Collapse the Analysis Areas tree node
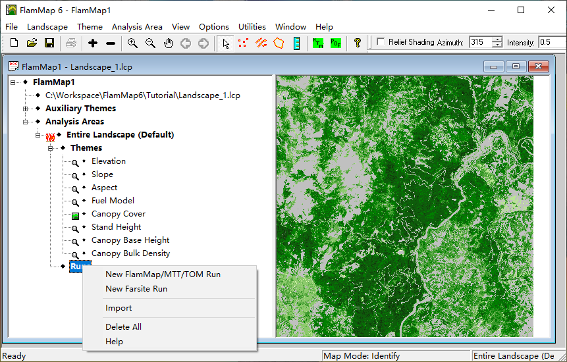The image size is (567, 362). point(26,122)
